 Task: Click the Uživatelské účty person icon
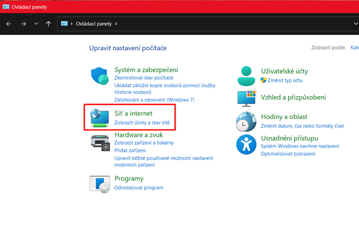coord(247,75)
